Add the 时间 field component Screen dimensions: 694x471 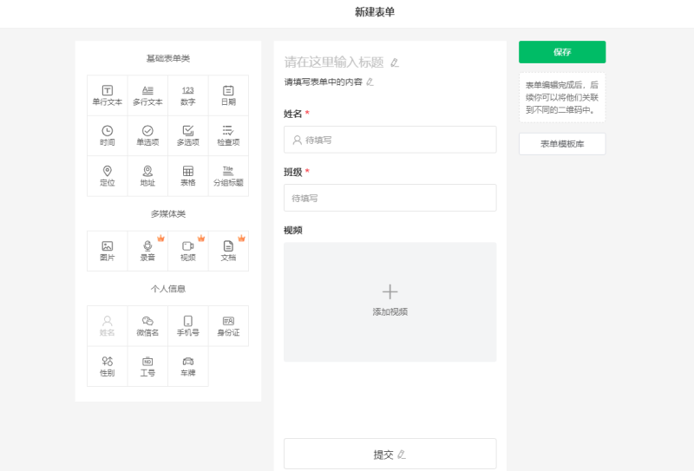tap(107, 136)
